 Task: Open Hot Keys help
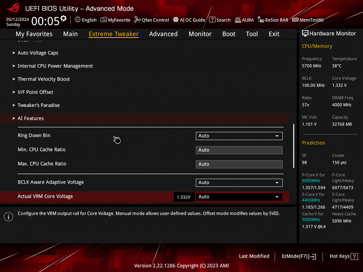343,256
